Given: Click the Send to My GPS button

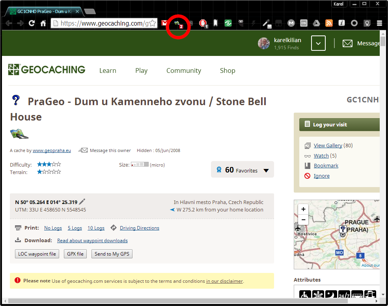Looking at the screenshot, I should [x=112, y=254].
